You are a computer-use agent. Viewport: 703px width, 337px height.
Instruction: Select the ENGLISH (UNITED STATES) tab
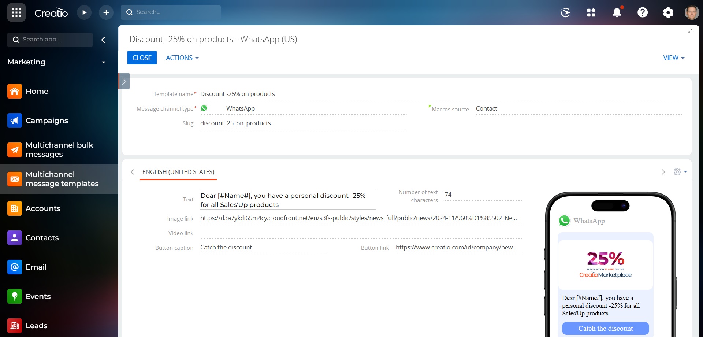click(x=178, y=172)
